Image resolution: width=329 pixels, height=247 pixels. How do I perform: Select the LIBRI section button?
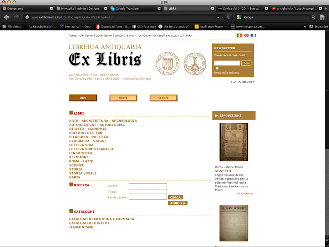coord(83,98)
